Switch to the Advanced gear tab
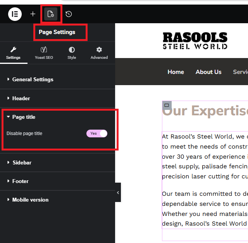 pos(99,53)
